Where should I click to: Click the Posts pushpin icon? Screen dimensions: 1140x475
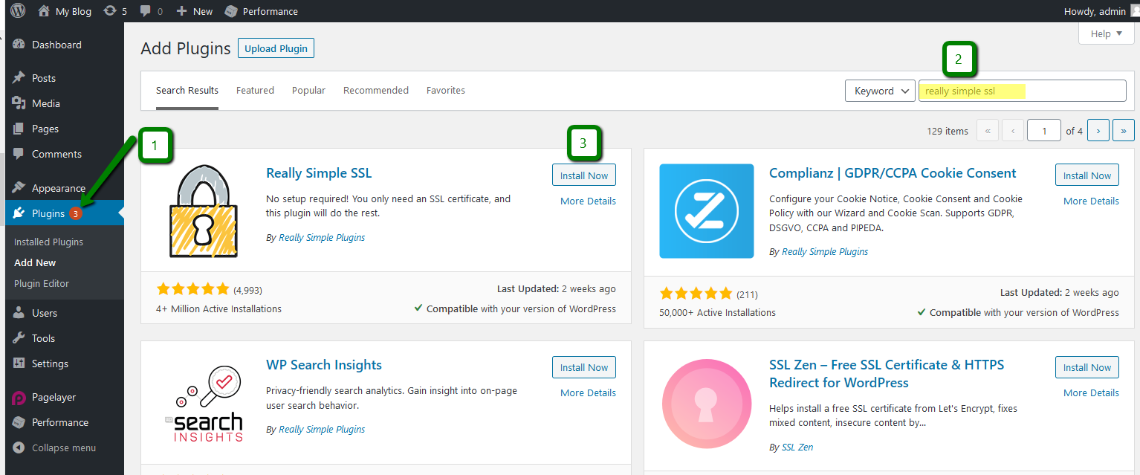(19, 78)
